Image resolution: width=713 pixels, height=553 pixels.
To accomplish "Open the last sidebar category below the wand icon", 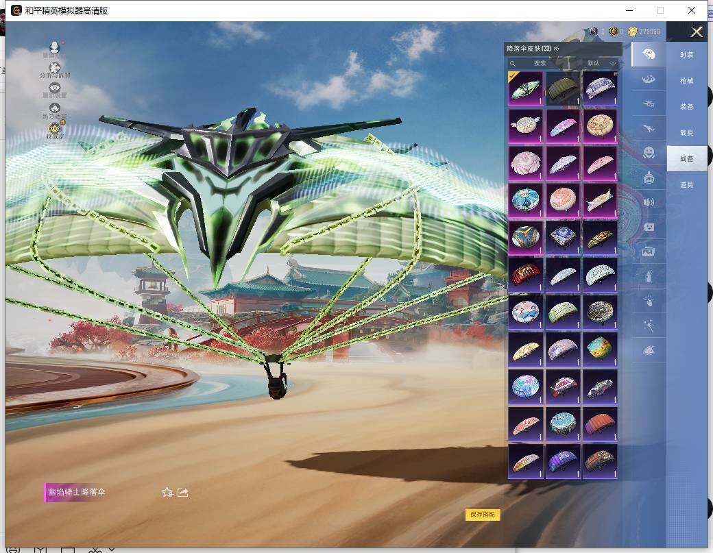I will pos(649,350).
